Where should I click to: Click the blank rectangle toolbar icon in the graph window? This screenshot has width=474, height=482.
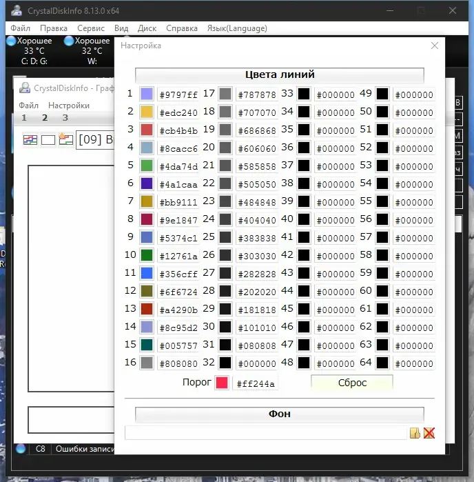[48, 140]
